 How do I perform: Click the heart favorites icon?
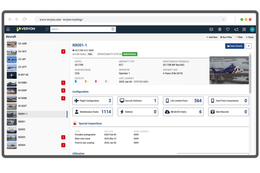click(x=228, y=29)
